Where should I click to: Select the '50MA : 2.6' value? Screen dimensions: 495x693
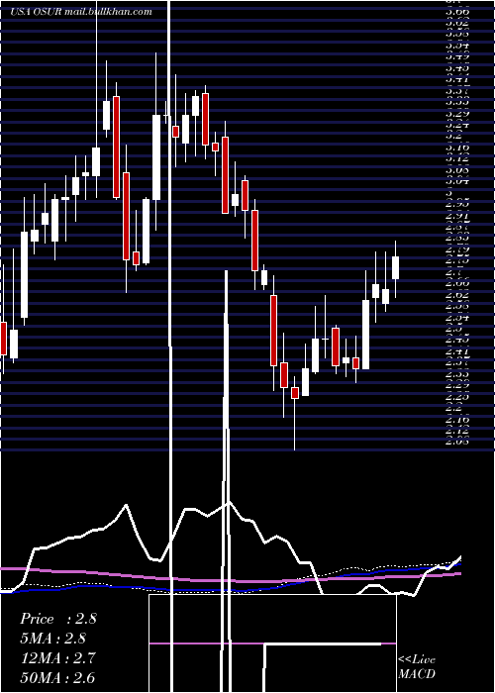57,677
